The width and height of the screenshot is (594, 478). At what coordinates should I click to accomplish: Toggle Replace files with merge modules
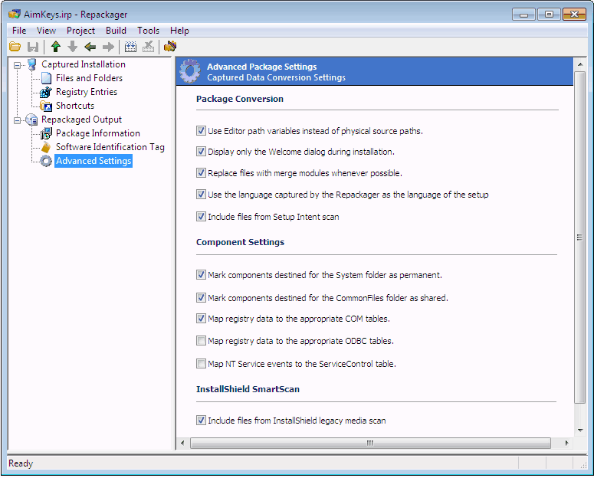click(202, 173)
